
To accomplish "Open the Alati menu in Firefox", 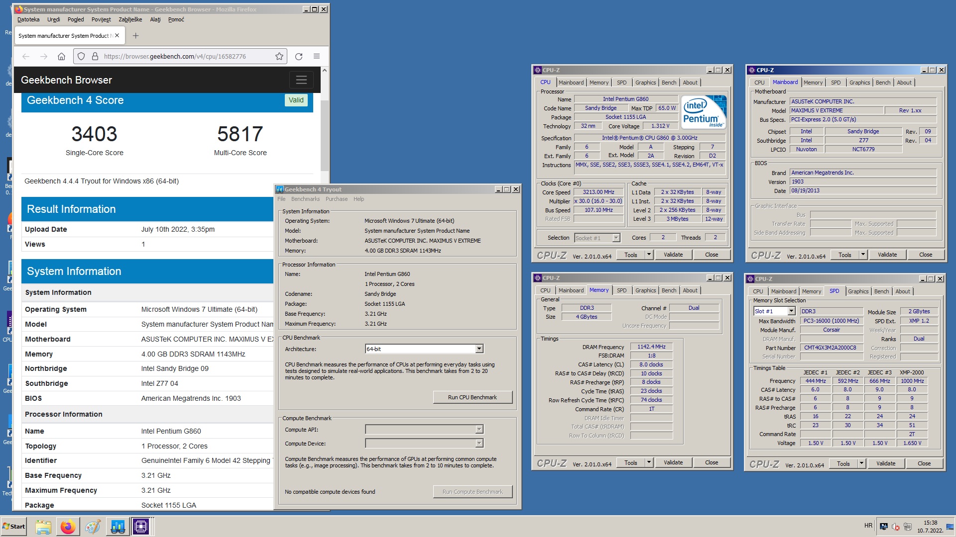I will pyautogui.click(x=155, y=19).
